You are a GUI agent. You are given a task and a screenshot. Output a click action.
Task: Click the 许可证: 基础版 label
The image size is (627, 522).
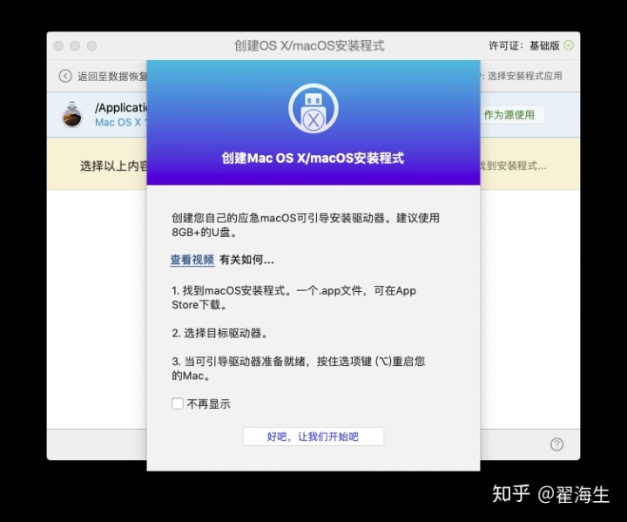pos(524,45)
